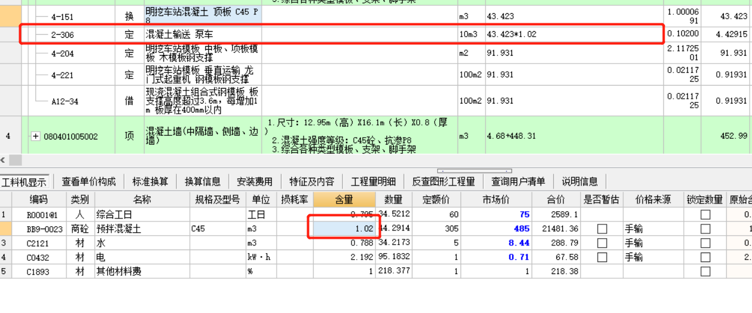Select material code C2121
The height and width of the screenshot is (313, 752).
pyautogui.click(x=39, y=243)
